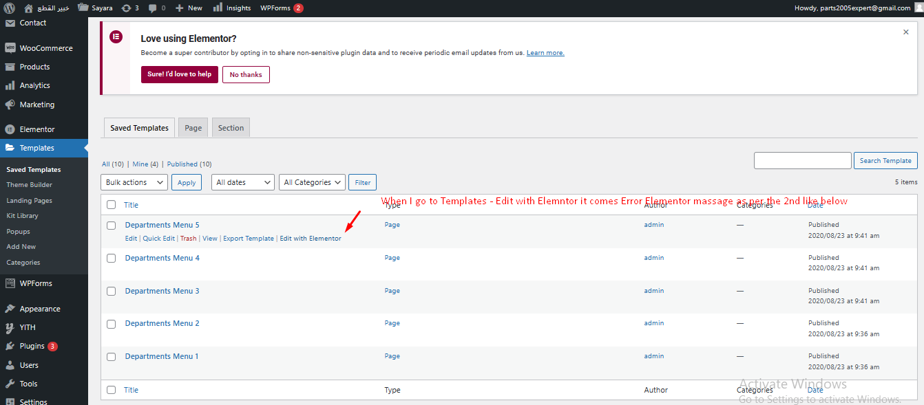Expand the Bulk actions dropdown

pyautogui.click(x=134, y=182)
